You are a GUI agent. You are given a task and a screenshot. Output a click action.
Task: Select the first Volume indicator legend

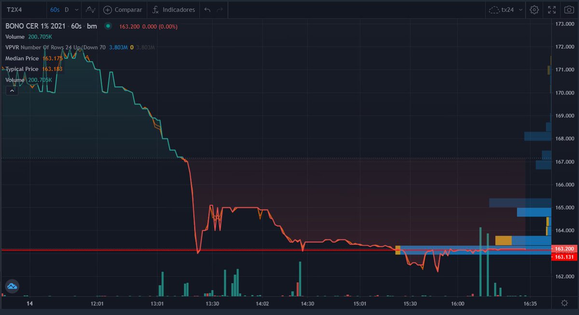(15, 37)
